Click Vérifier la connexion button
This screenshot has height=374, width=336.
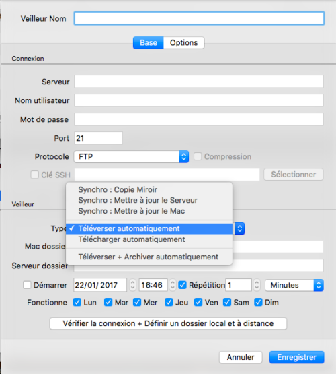click(x=168, y=323)
